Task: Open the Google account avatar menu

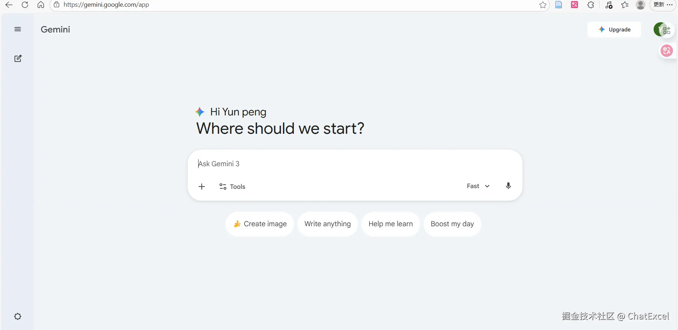Action: click(660, 30)
